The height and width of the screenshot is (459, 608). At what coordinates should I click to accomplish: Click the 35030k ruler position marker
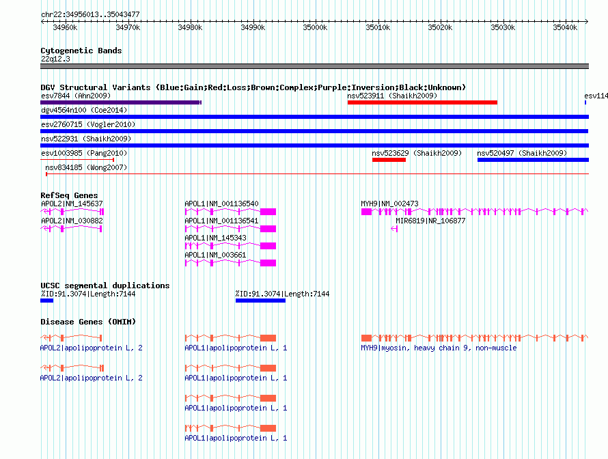(x=503, y=27)
